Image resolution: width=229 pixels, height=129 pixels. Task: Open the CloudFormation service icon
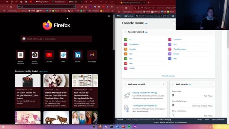pos(170,49)
